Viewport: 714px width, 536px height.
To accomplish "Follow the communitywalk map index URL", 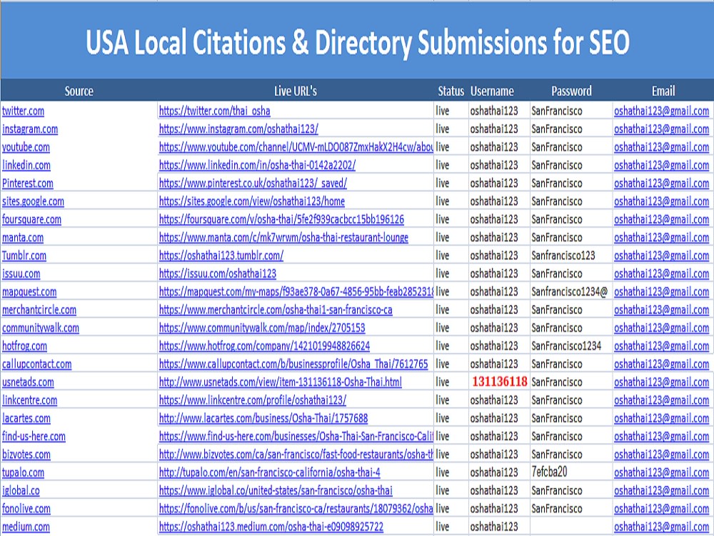I will pyautogui.click(x=262, y=328).
